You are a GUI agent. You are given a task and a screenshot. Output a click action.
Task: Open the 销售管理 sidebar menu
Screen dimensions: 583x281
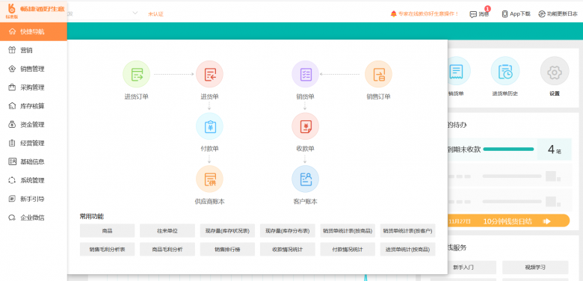[x=34, y=69]
